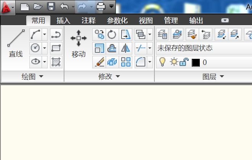The image size is (252, 160).
Task: Select the draw order bring-to-front tool
Action: 141,34
